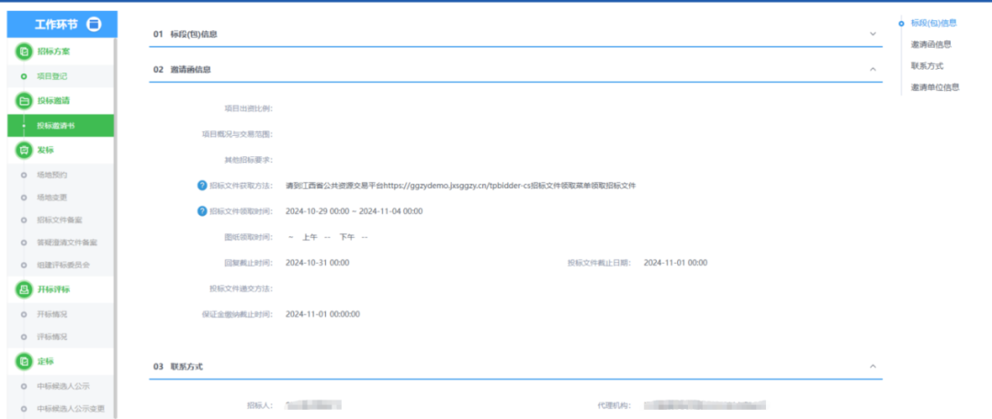Click the 项目出资比例 label
Screen dimensions: 992x419
coord(249,108)
